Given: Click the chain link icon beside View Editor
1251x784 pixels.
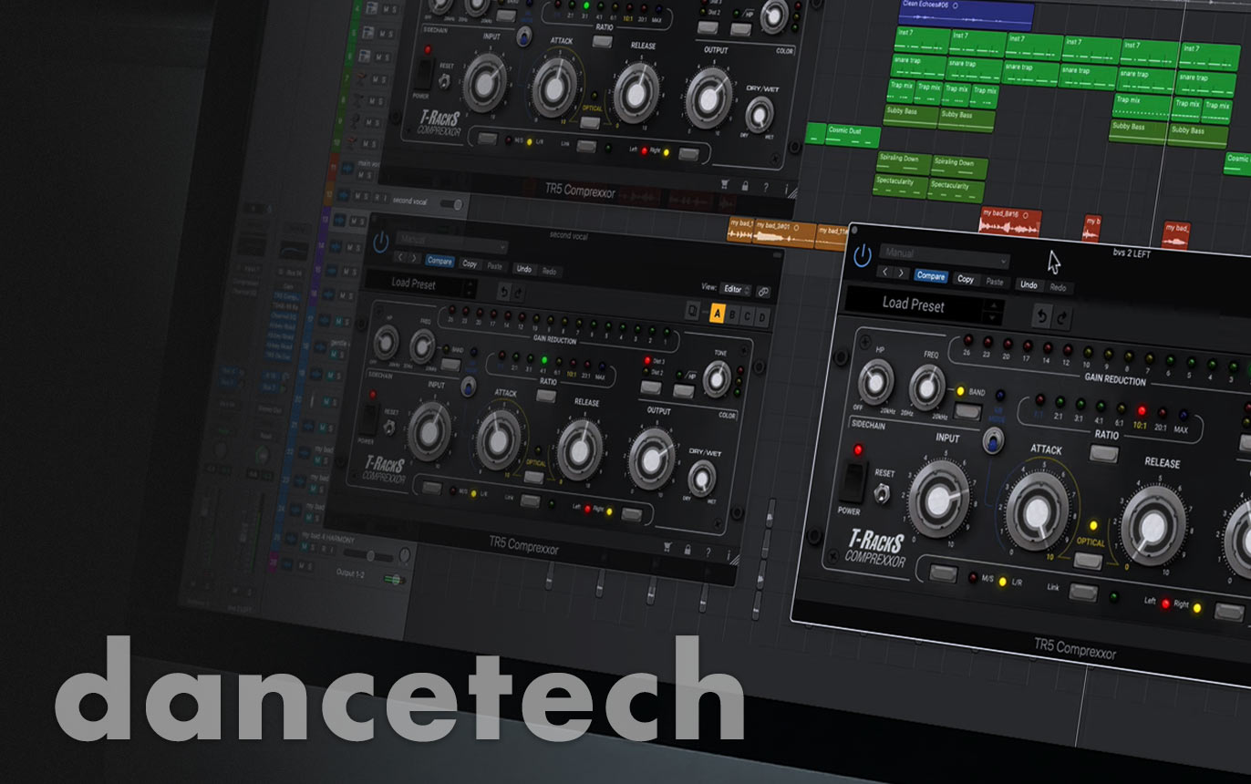Looking at the screenshot, I should 763,291.
